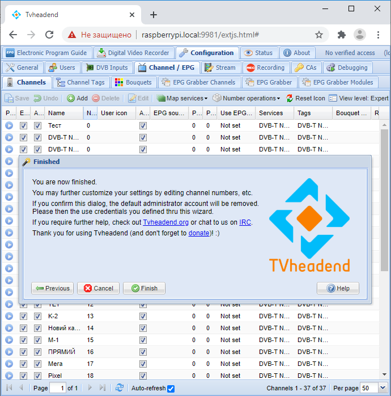Open wizard Help button
The width and height of the screenshot is (391, 396).
(338, 288)
